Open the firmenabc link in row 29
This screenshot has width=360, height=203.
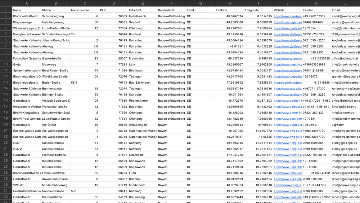pos(288,179)
